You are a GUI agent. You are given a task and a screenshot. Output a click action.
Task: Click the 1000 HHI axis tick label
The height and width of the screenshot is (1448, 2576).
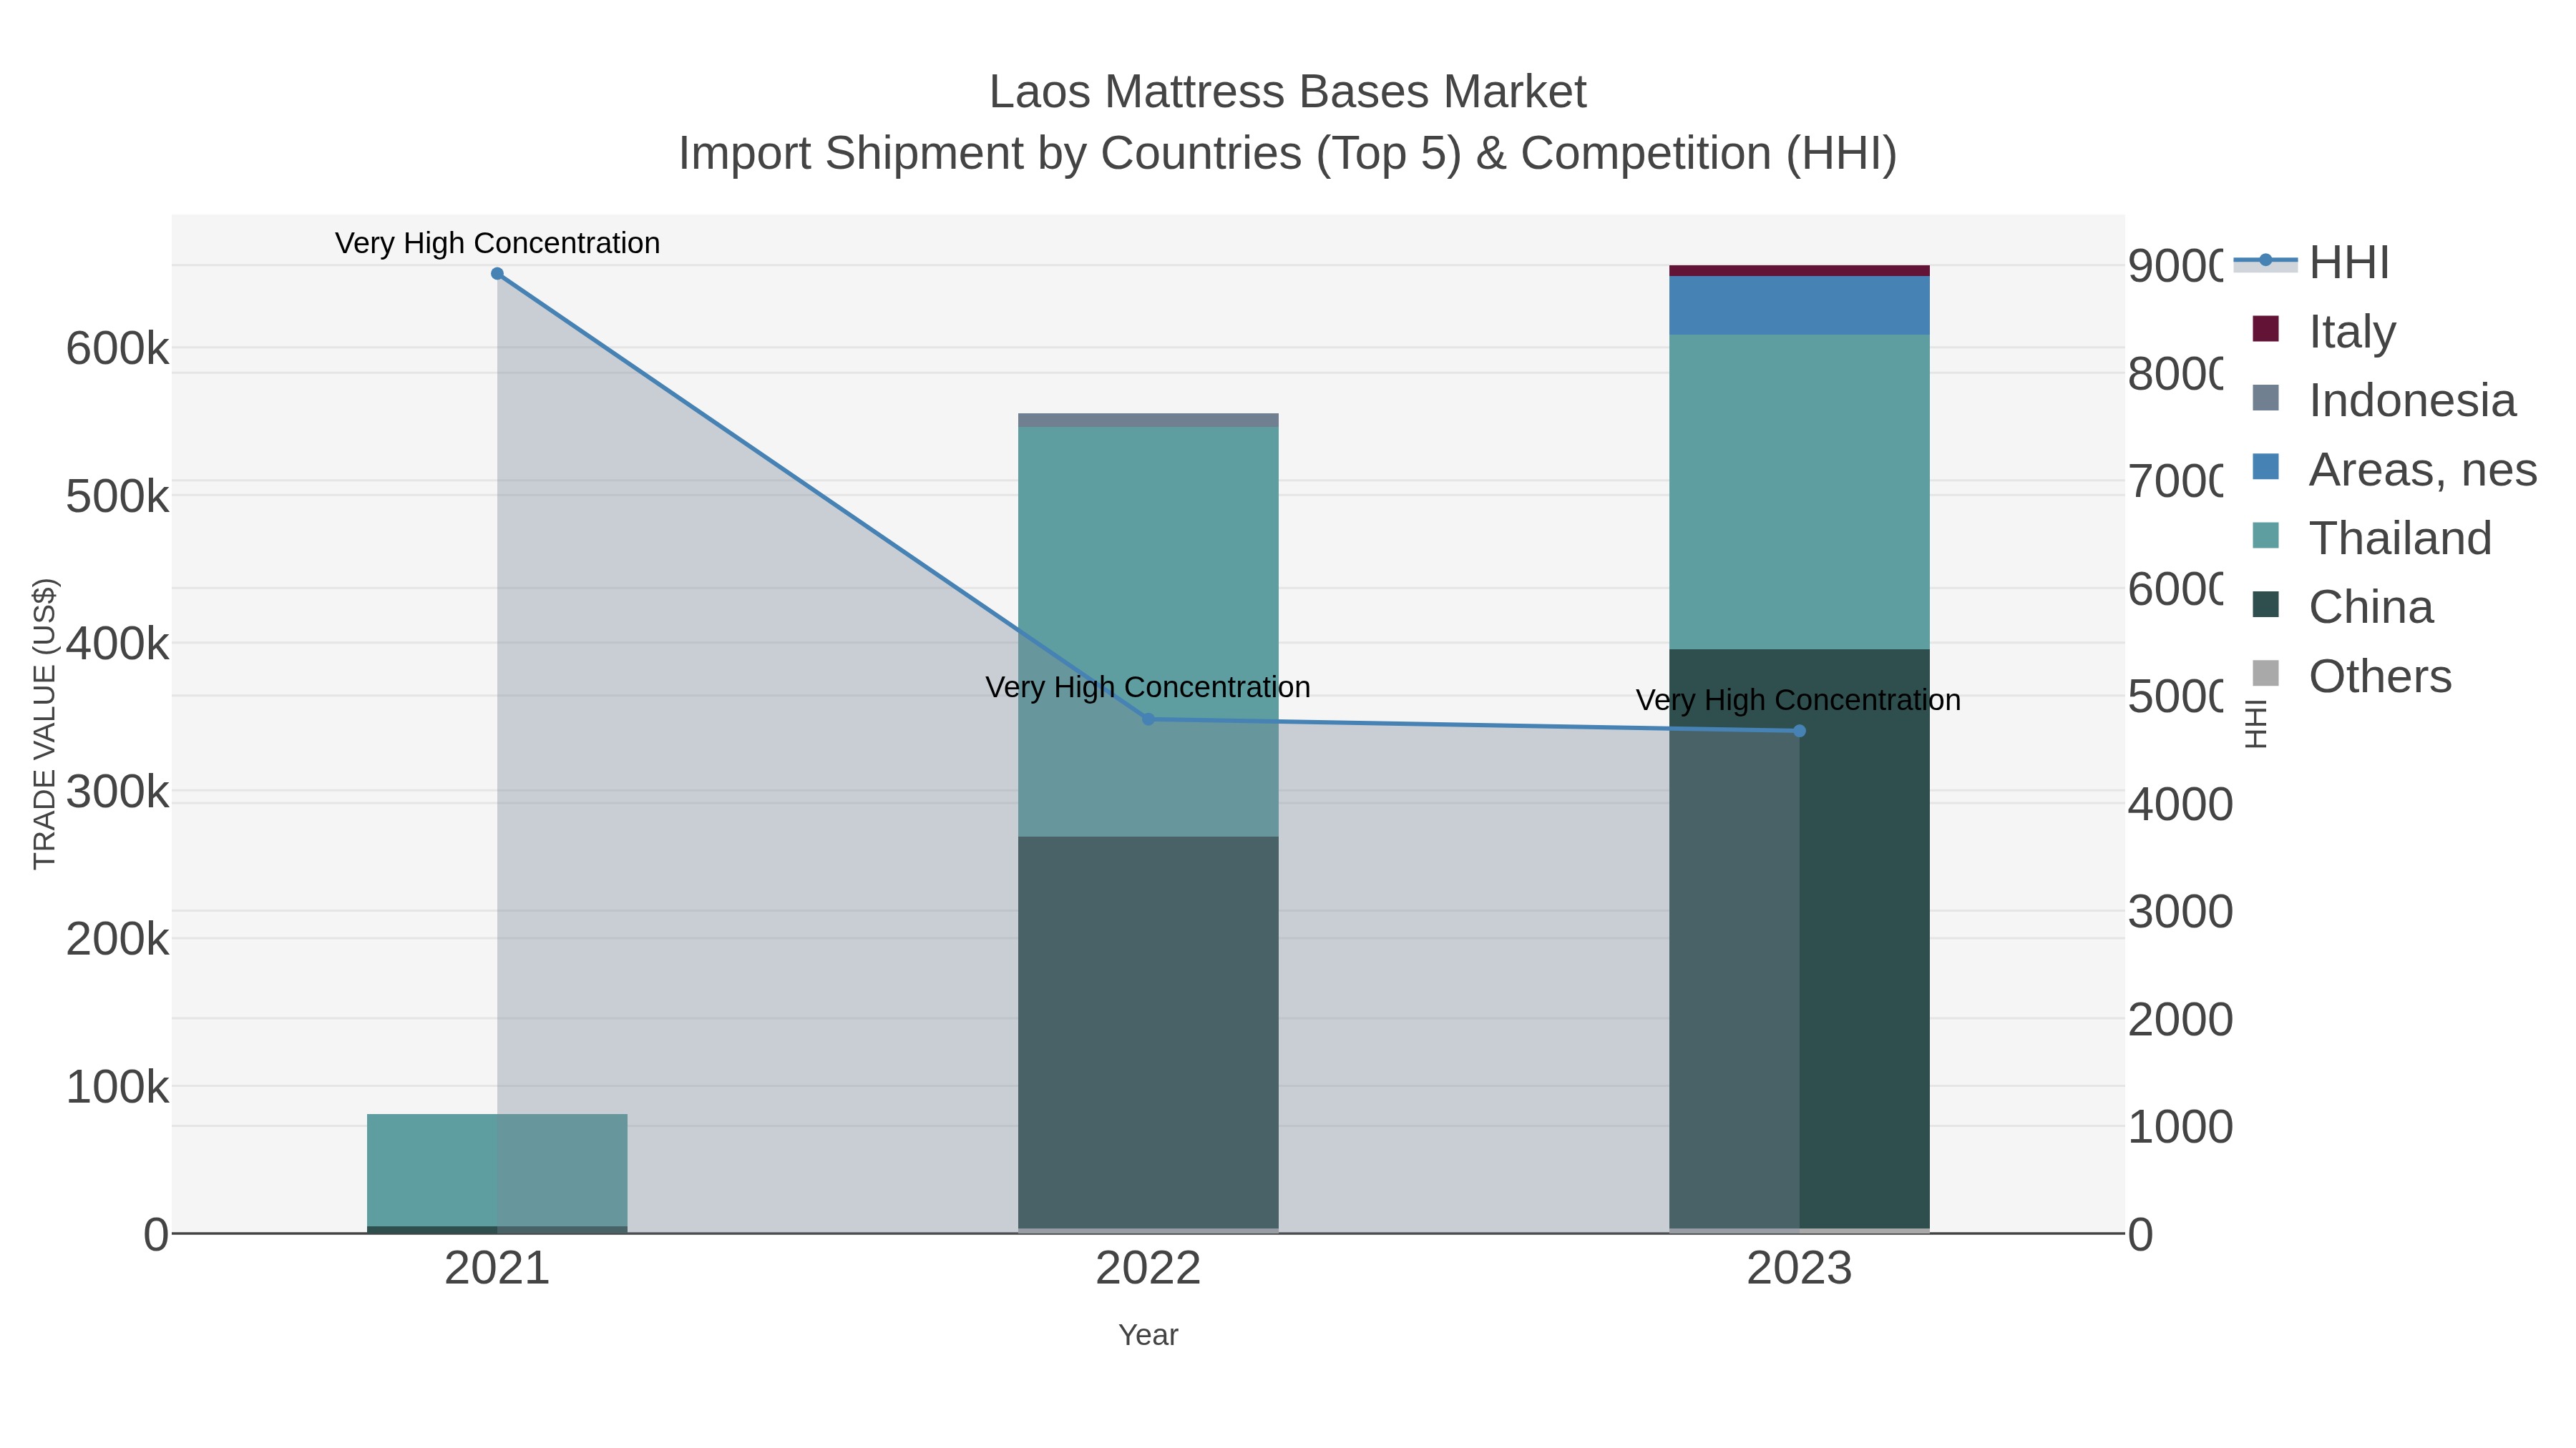point(2180,1127)
